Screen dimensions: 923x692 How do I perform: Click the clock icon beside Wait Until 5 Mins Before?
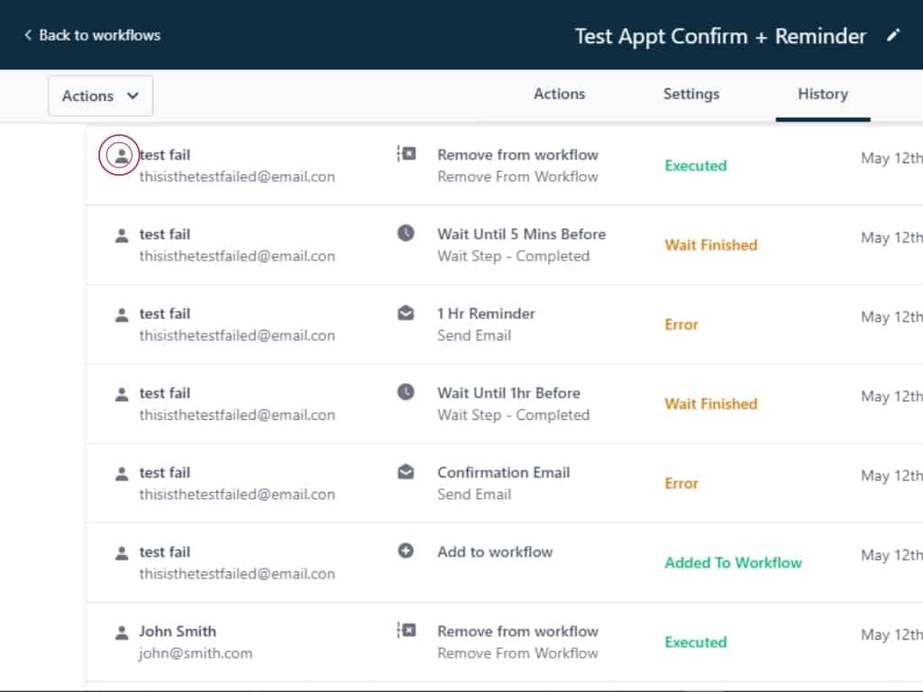pos(406,233)
